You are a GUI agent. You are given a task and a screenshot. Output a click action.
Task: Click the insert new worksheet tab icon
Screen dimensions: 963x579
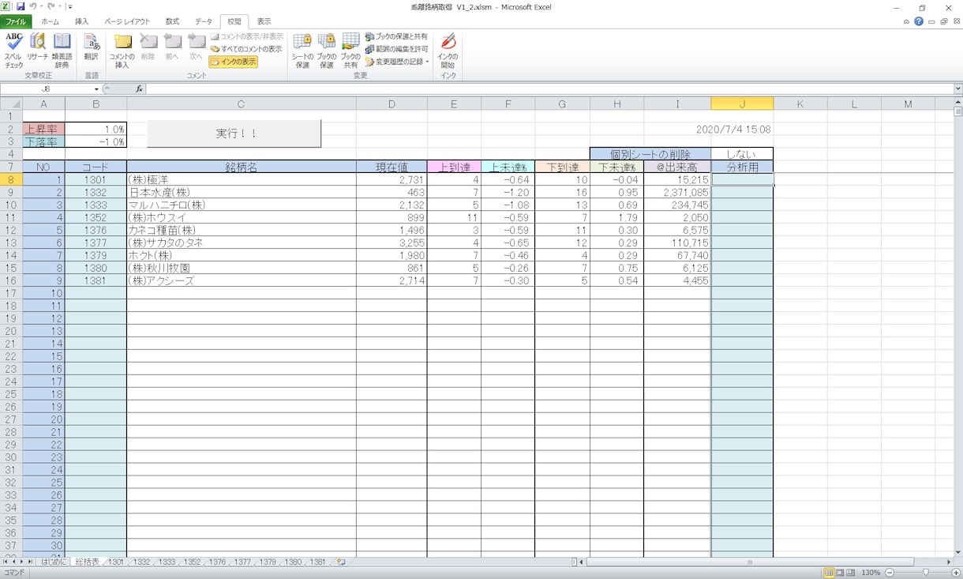(x=341, y=562)
